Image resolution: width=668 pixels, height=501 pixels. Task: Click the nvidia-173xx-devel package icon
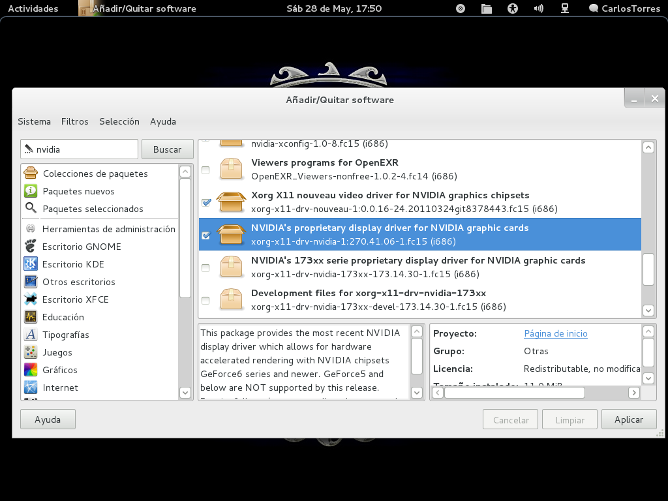click(232, 299)
